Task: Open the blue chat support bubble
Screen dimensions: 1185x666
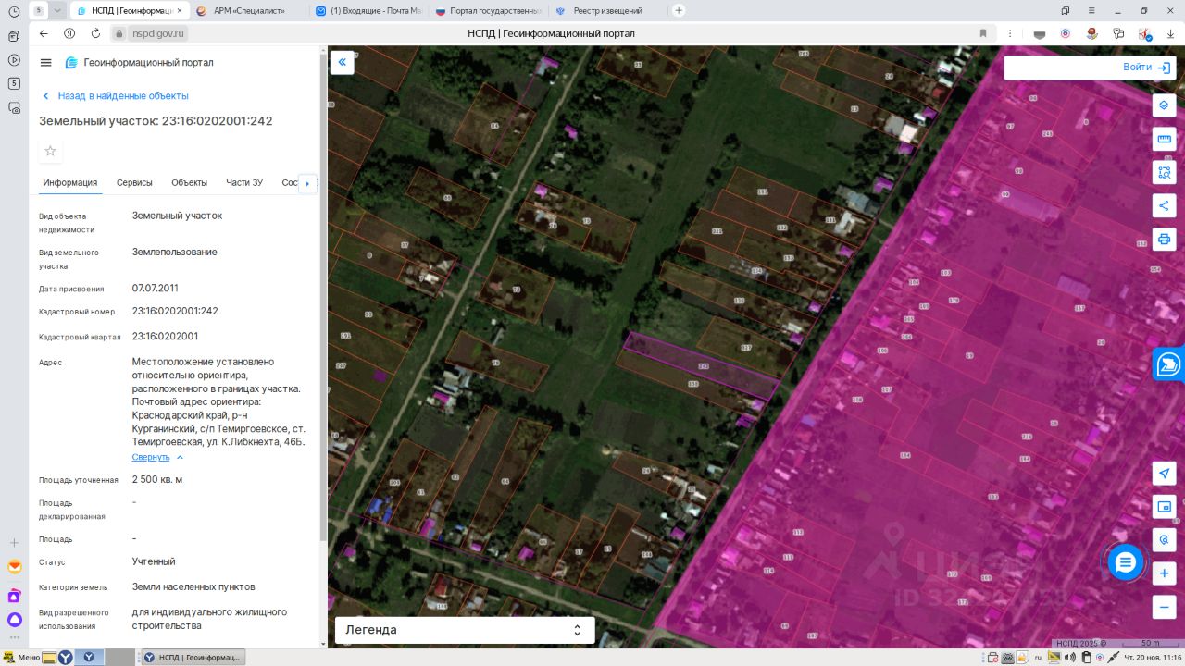Action: (x=1126, y=562)
